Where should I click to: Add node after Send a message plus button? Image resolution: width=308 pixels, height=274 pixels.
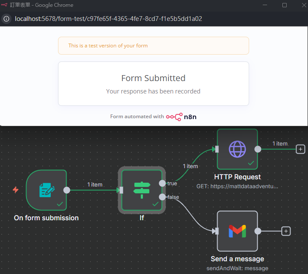[286, 231]
